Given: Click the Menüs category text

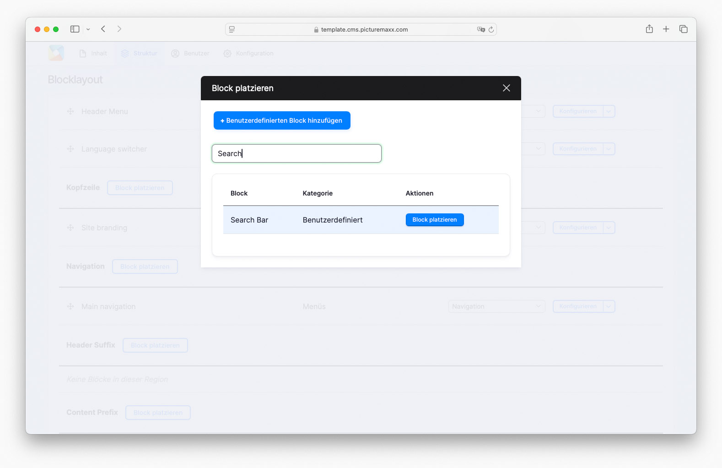Looking at the screenshot, I should tap(314, 306).
